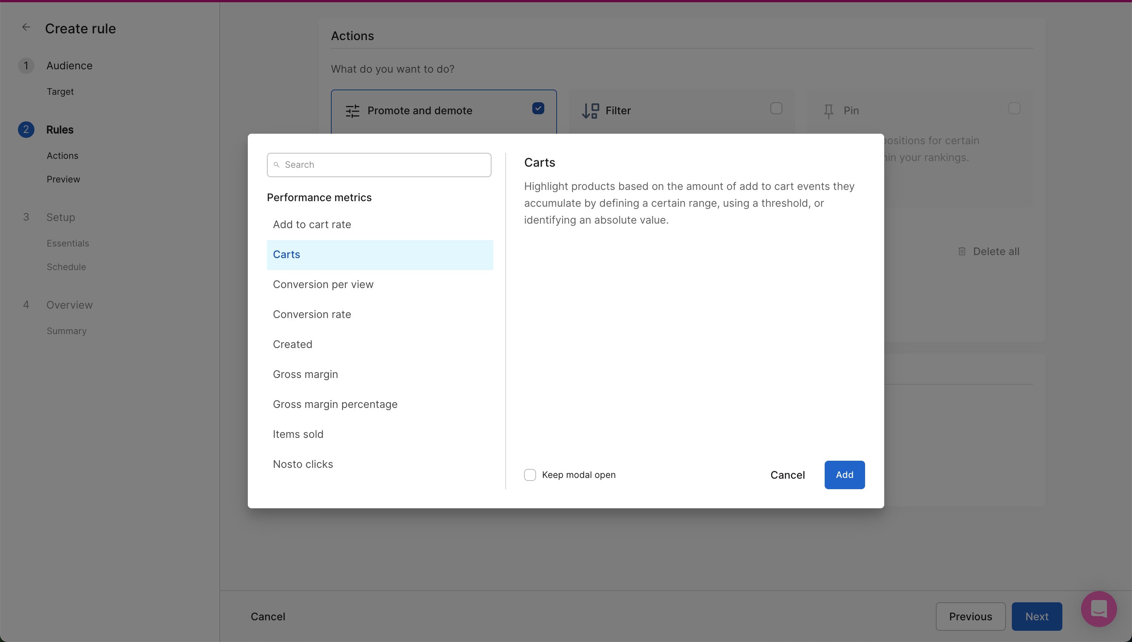
Task: Enable the Keep modal open checkbox
Action: point(530,475)
